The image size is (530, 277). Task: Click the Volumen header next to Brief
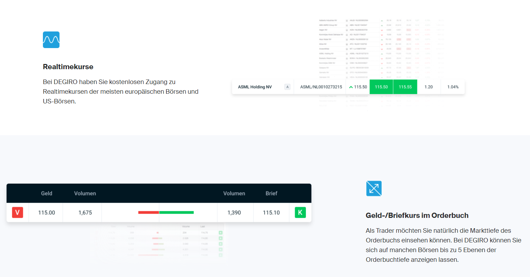[x=234, y=193]
